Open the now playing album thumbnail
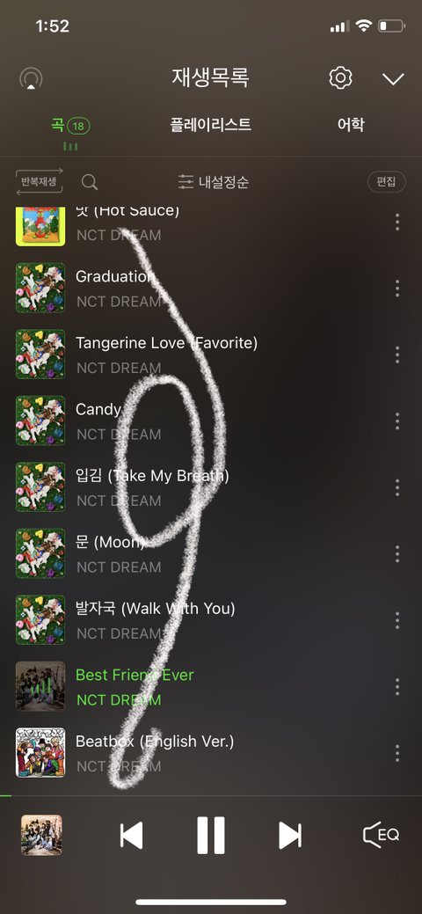 (x=41, y=835)
